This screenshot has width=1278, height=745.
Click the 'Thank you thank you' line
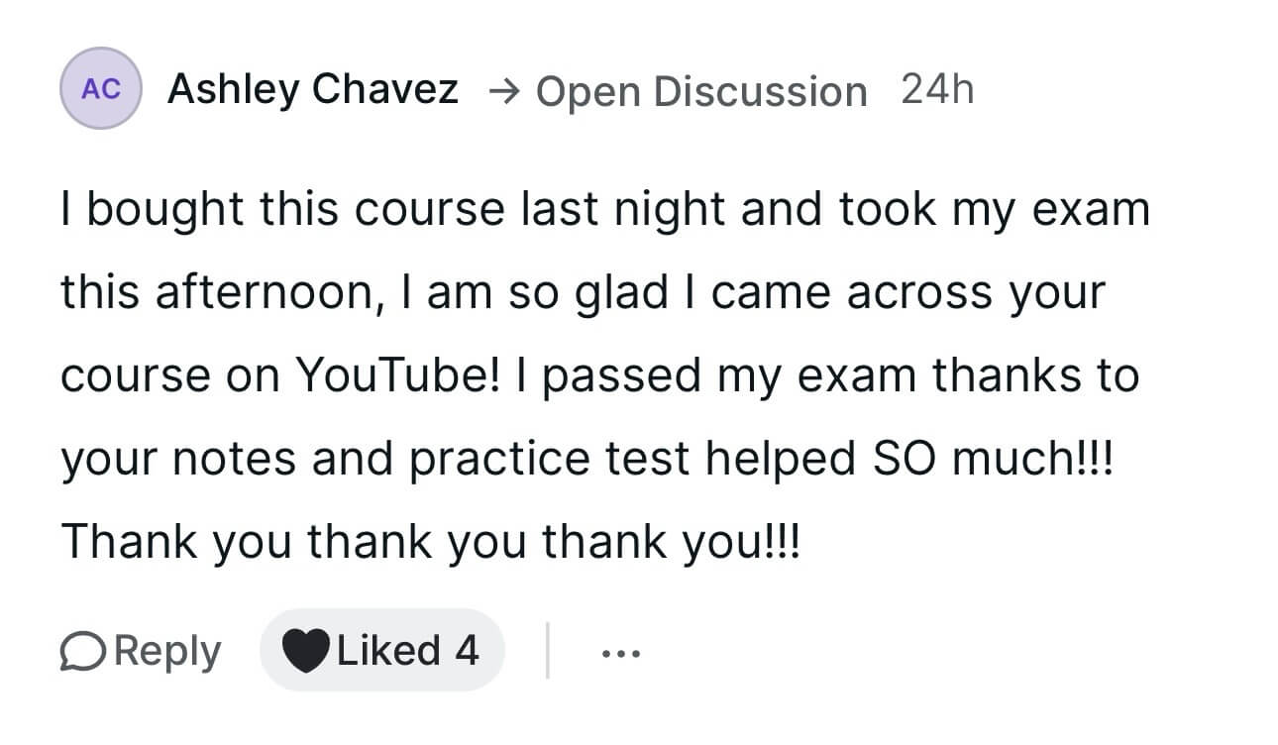(x=429, y=542)
